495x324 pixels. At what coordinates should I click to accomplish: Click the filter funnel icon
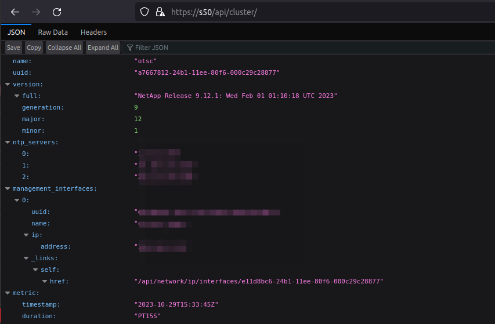(129, 48)
